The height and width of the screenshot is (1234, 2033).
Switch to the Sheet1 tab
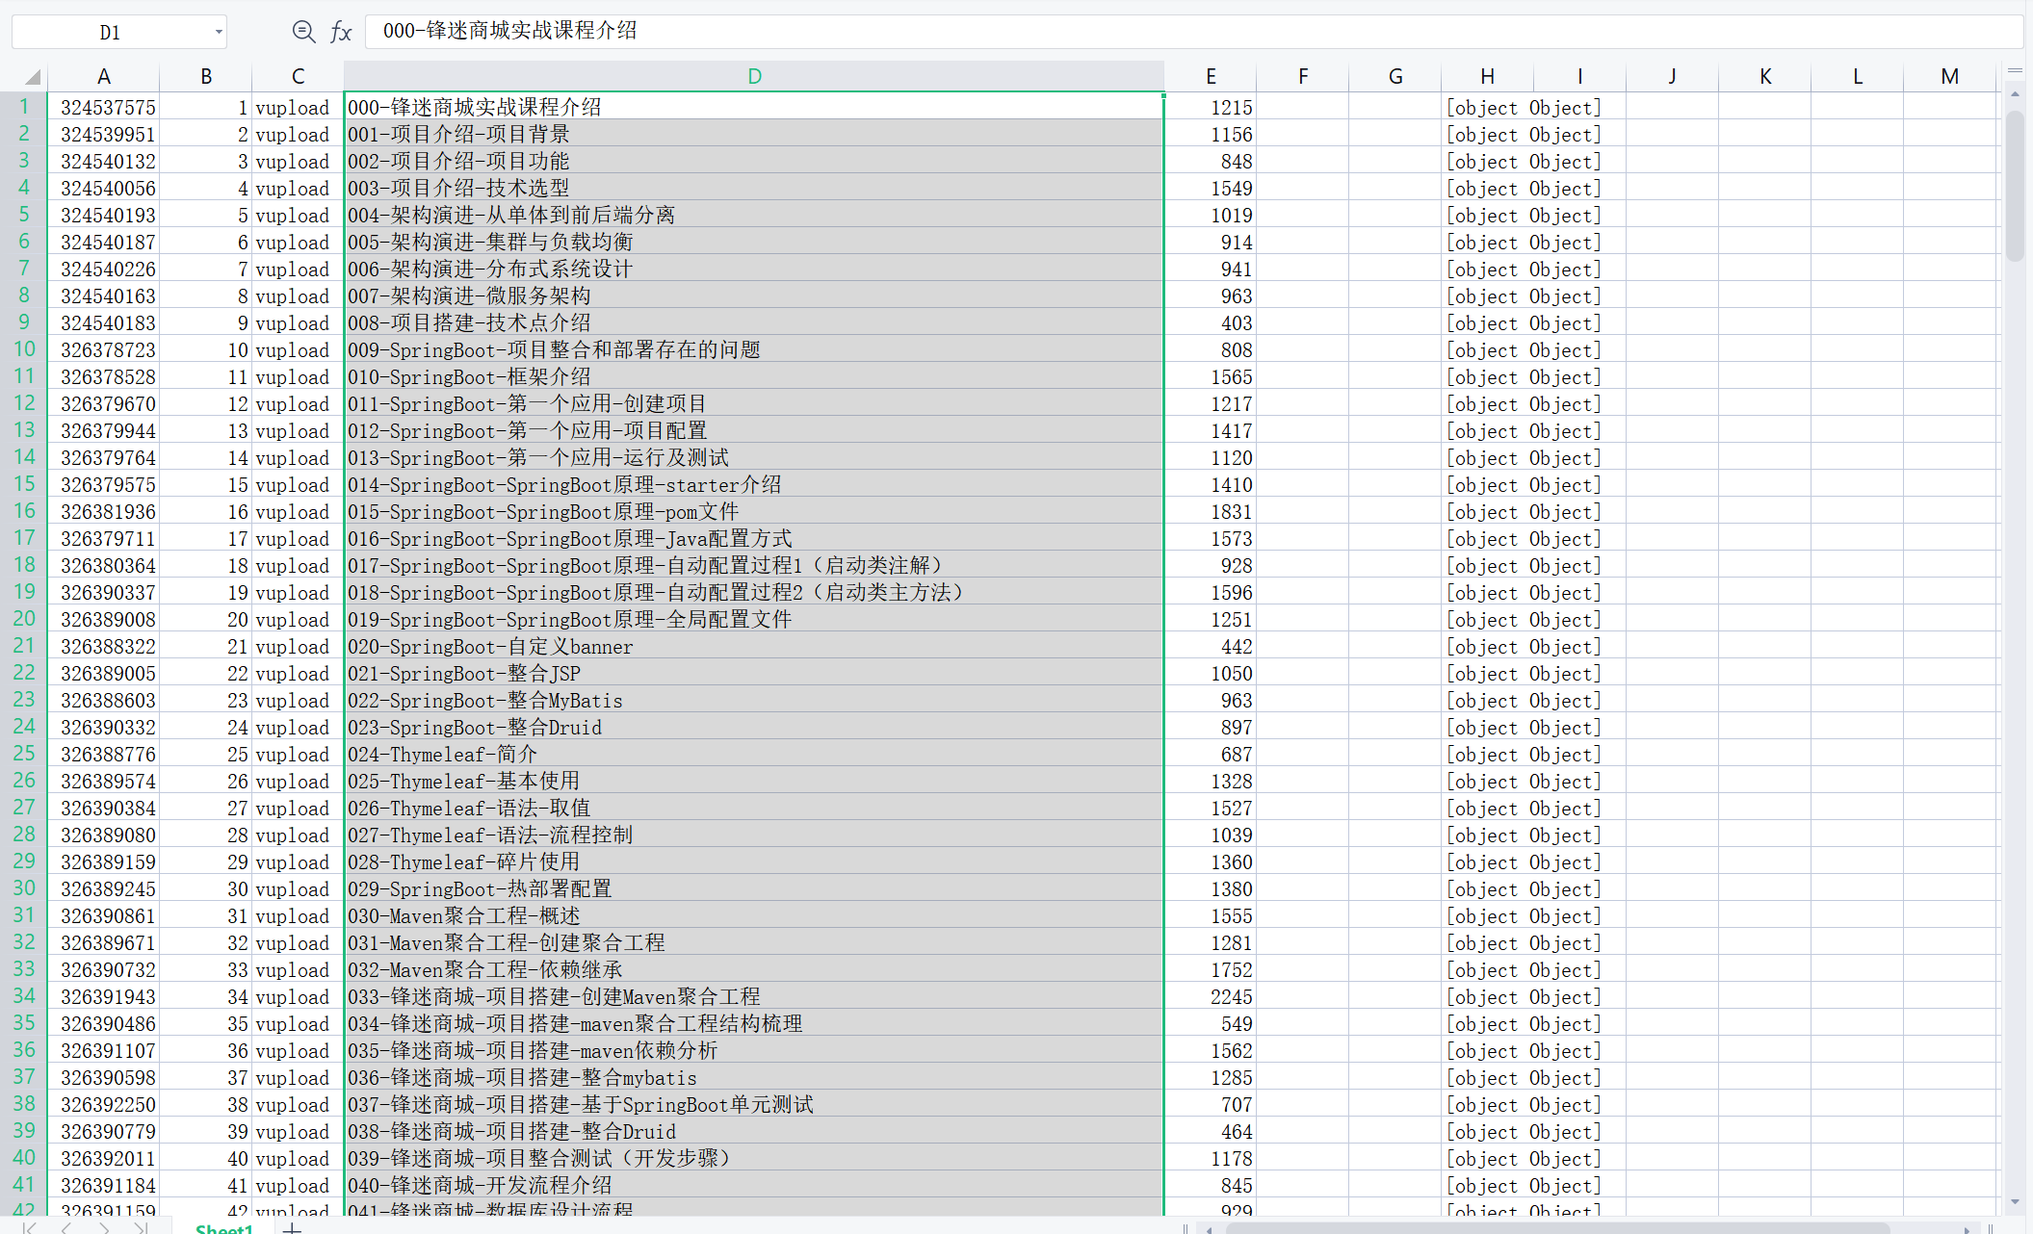click(223, 1228)
